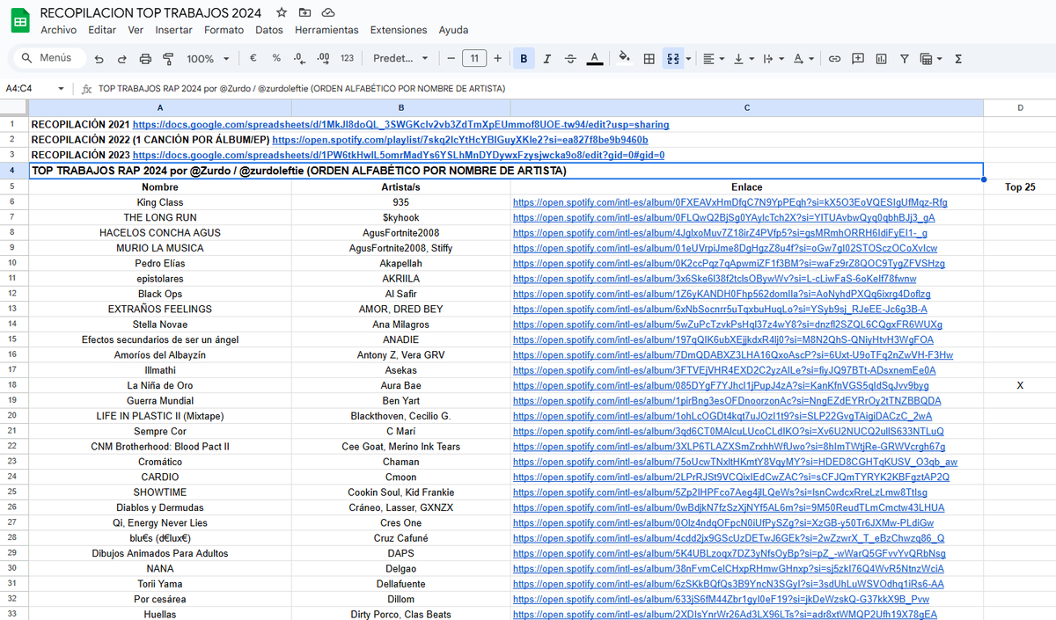Format as currency euro
Screen dimensions: 1056x620
[253, 59]
